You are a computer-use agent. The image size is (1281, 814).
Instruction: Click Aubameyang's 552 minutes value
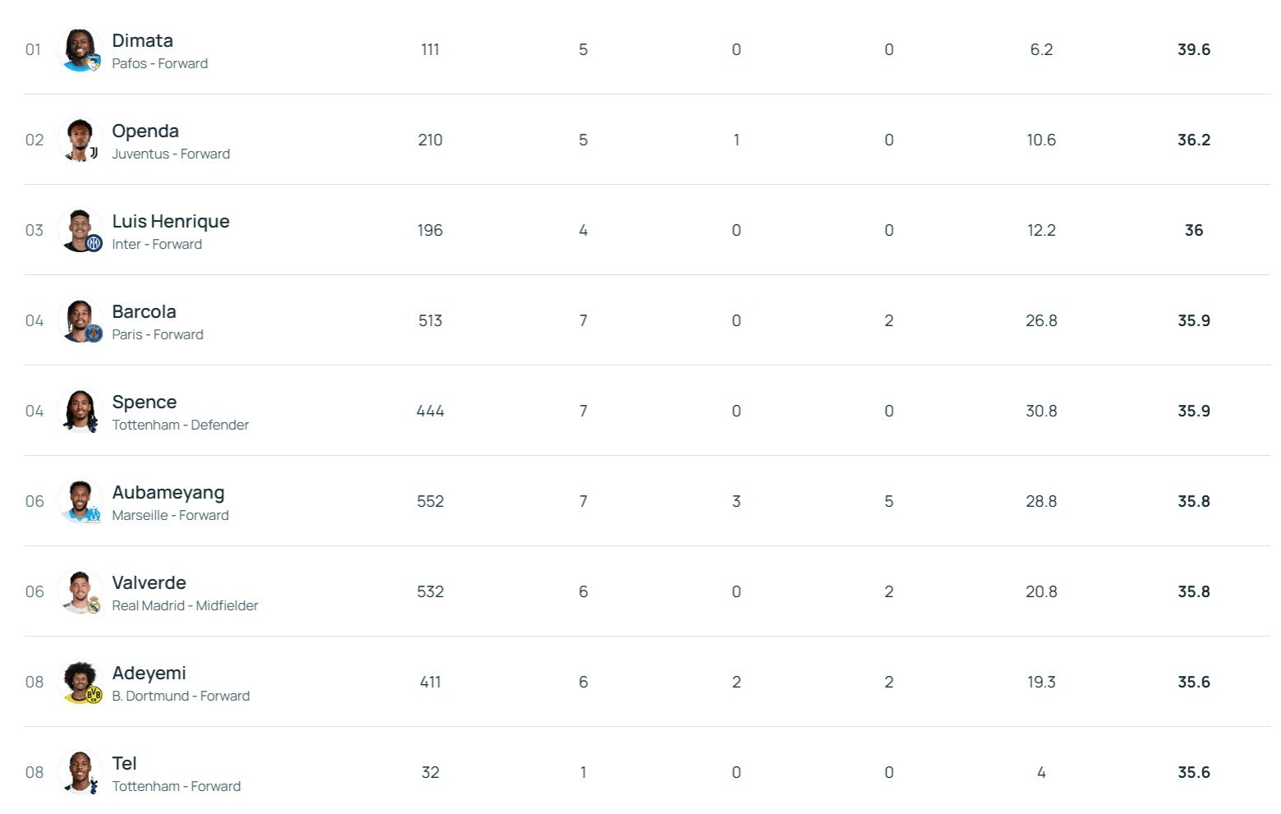(x=430, y=501)
